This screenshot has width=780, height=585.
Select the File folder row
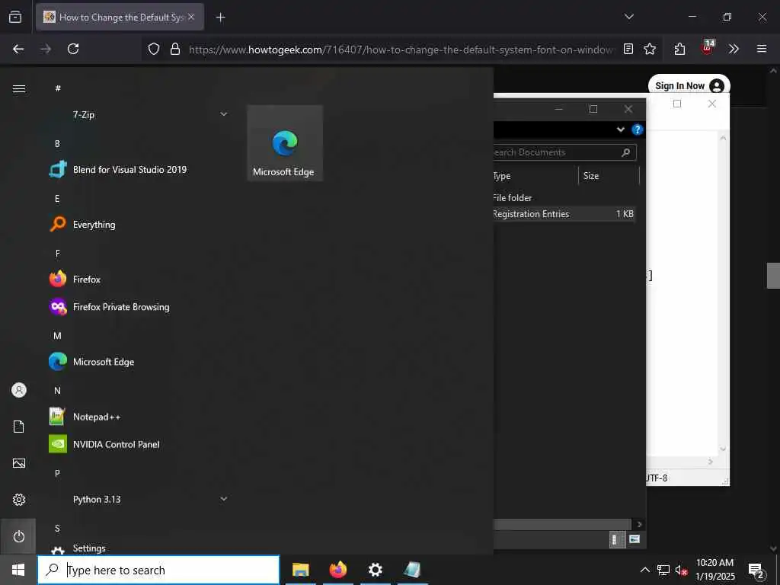[564, 198]
